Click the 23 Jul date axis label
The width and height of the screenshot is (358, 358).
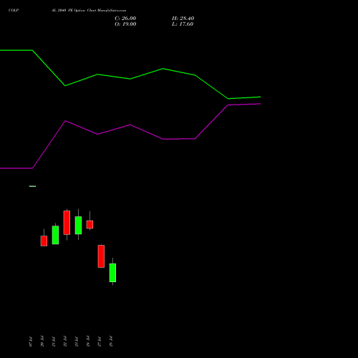[x=77, y=342]
